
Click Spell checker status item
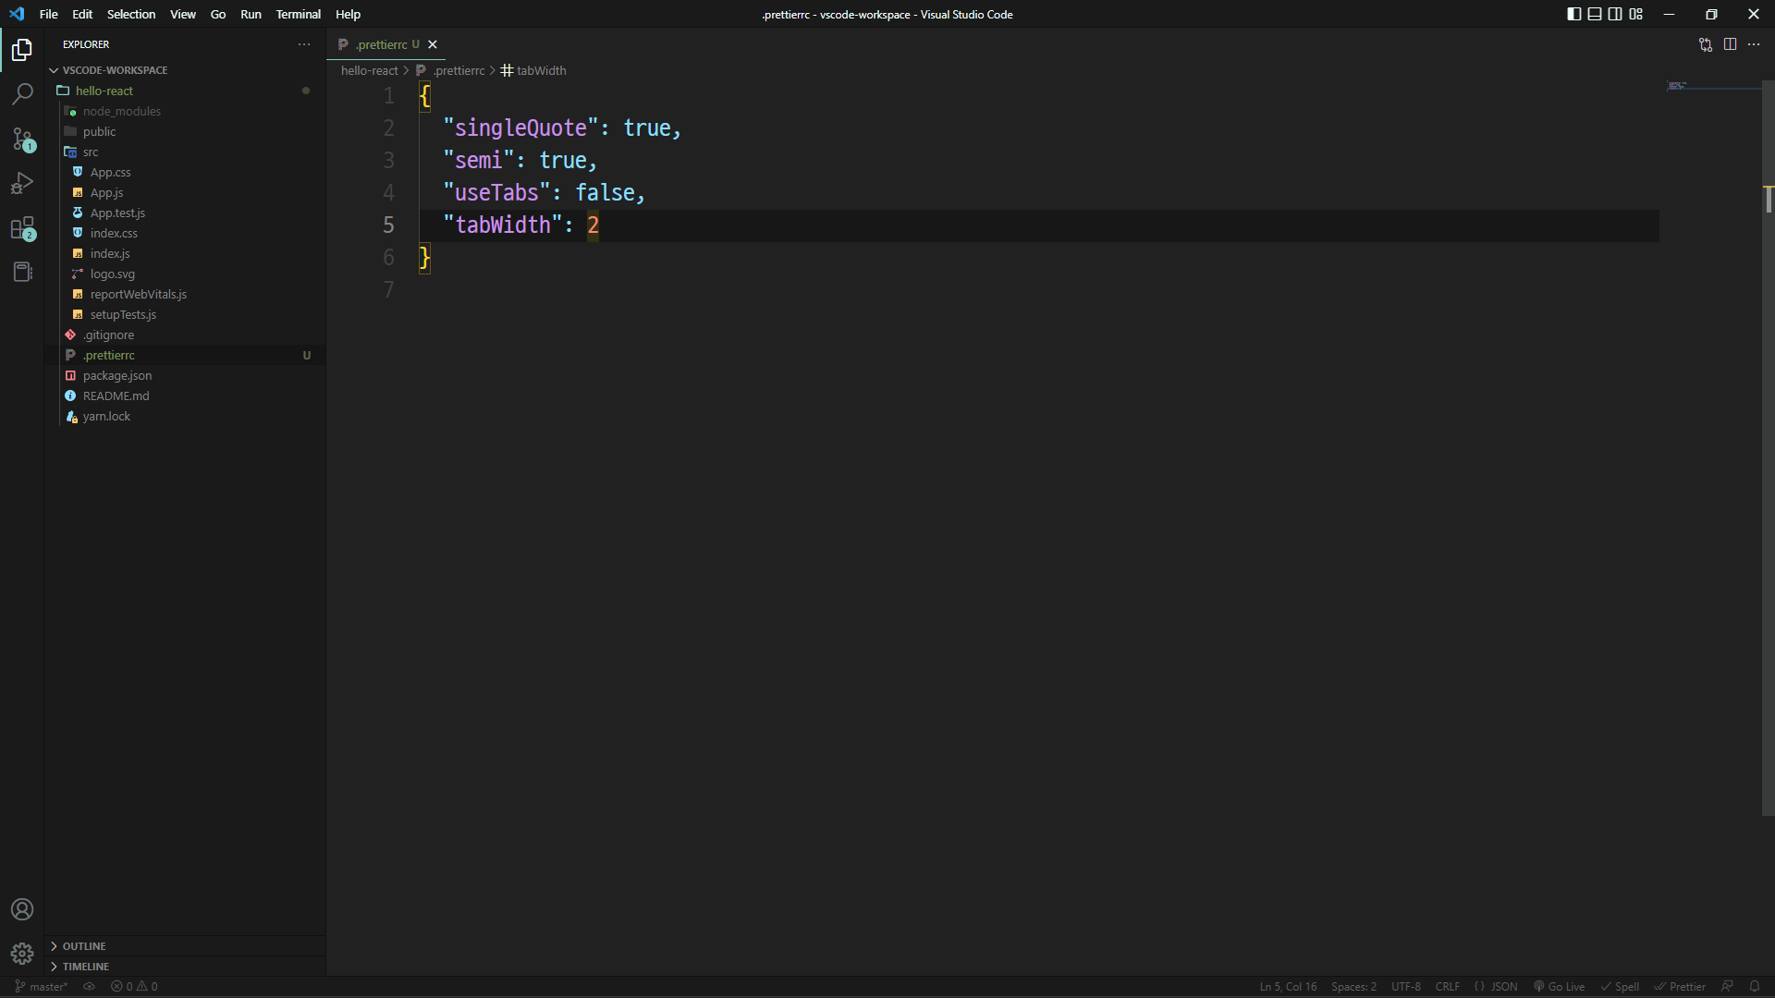click(x=1621, y=986)
